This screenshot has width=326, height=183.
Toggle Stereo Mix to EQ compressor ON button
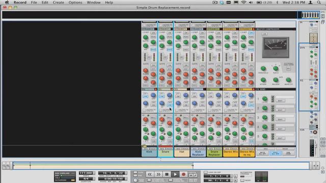tap(251, 33)
